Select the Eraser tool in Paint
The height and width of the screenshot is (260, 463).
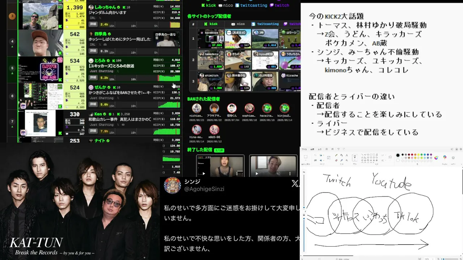click(336, 160)
